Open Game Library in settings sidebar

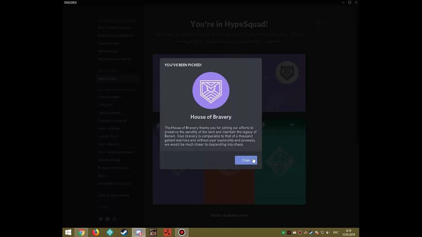pyautogui.click(x=108, y=144)
